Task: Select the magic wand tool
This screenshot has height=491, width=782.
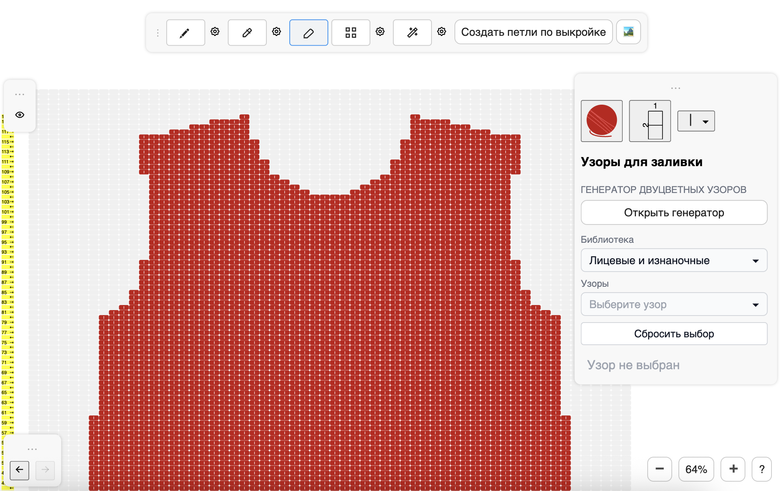Action: click(412, 33)
